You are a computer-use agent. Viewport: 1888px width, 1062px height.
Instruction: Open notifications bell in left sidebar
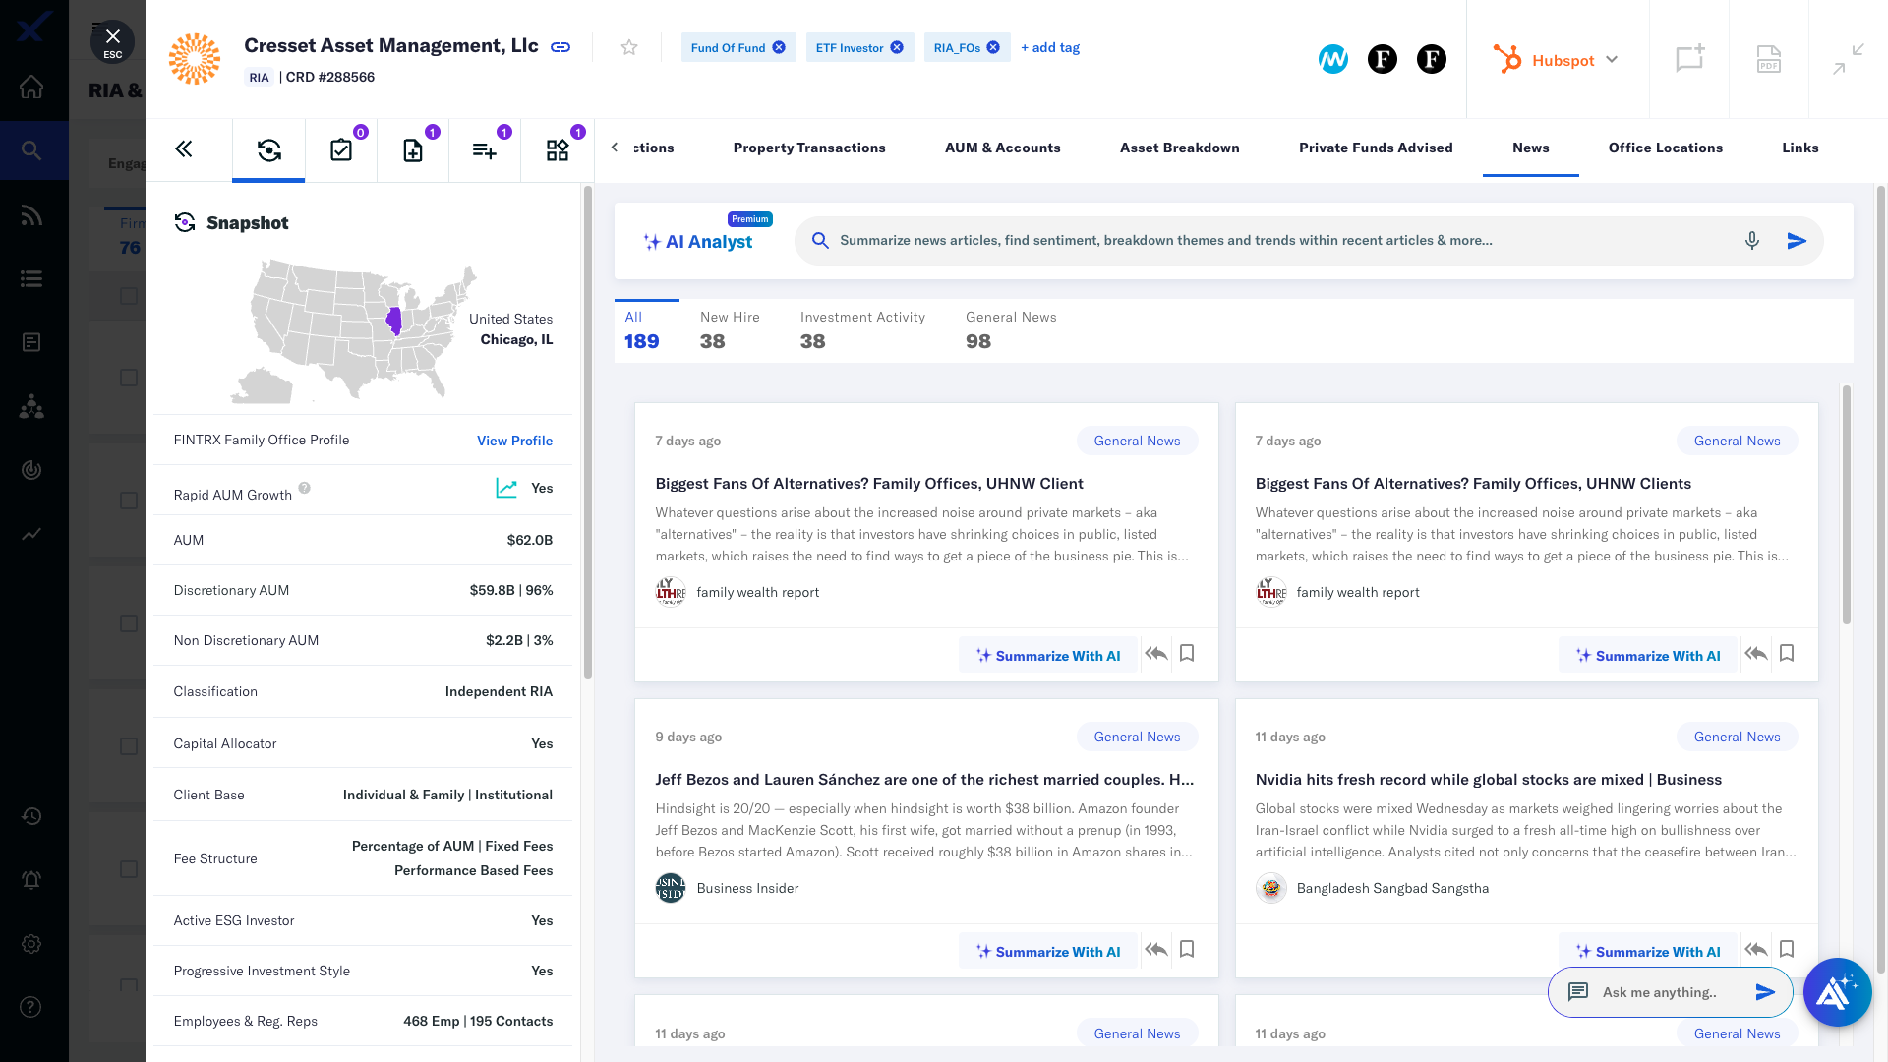[31, 880]
